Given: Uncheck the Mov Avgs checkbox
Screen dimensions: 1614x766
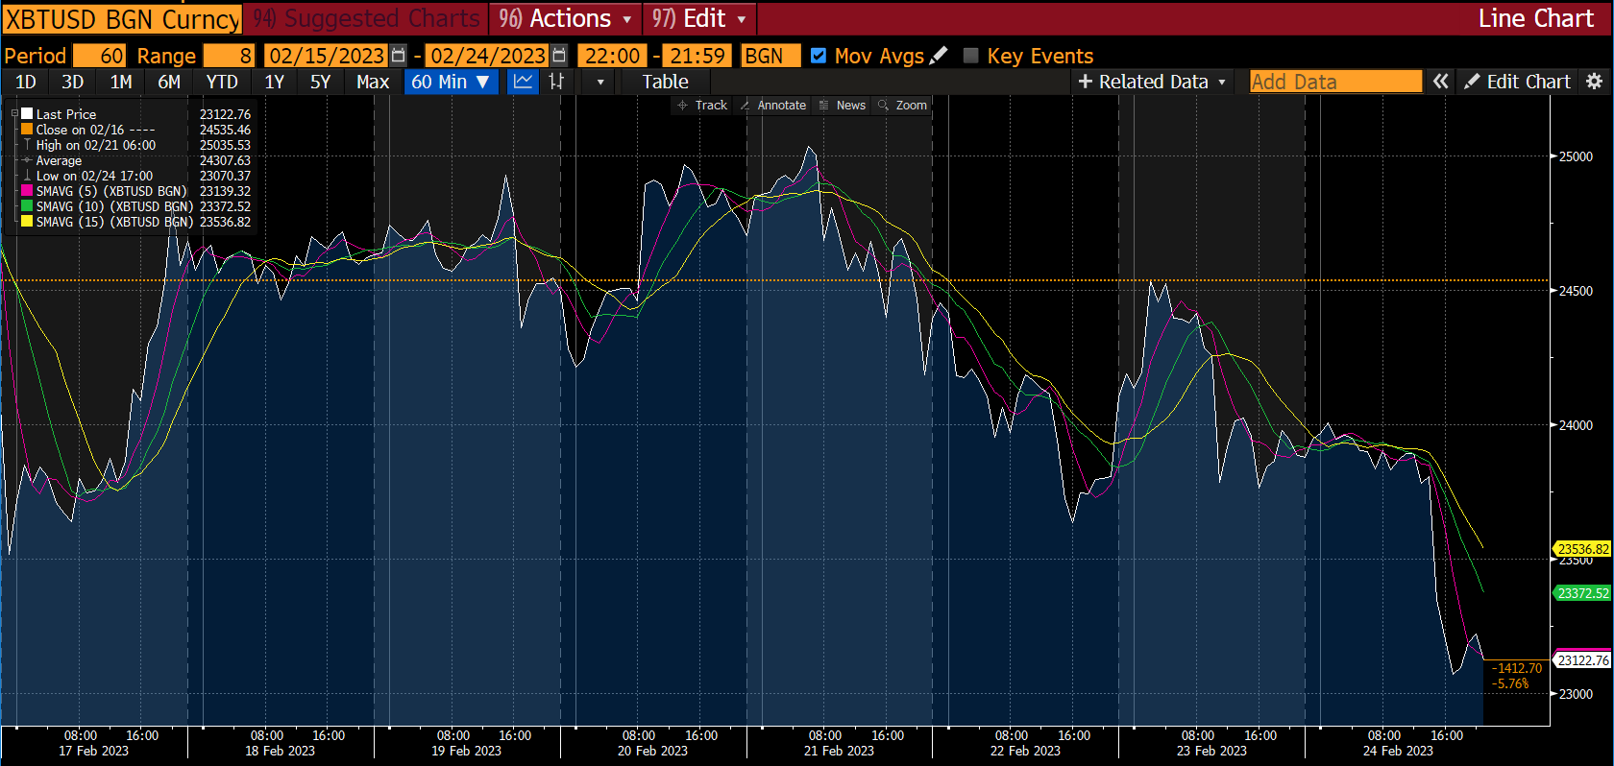Looking at the screenshot, I should (819, 56).
